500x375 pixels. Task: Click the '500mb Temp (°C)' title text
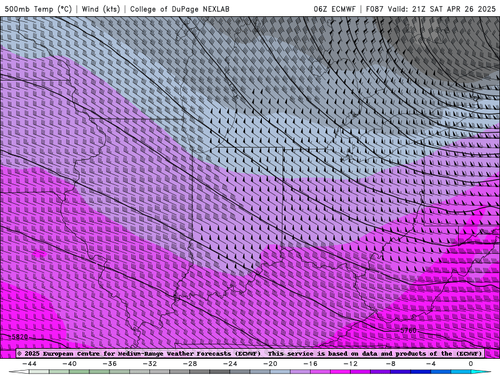38,9
